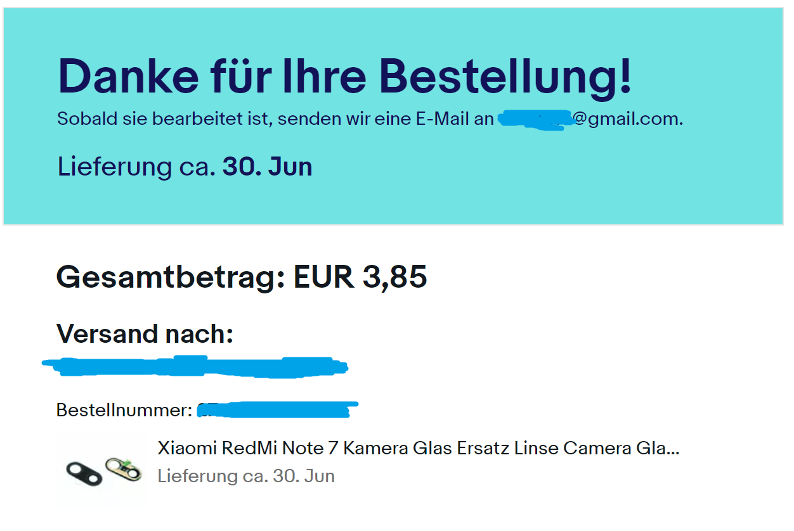The height and width of the screenshot is (531, 794).
Task: Open the Xiaomi RedMi Note 7 product title
Action: [418, 449]
